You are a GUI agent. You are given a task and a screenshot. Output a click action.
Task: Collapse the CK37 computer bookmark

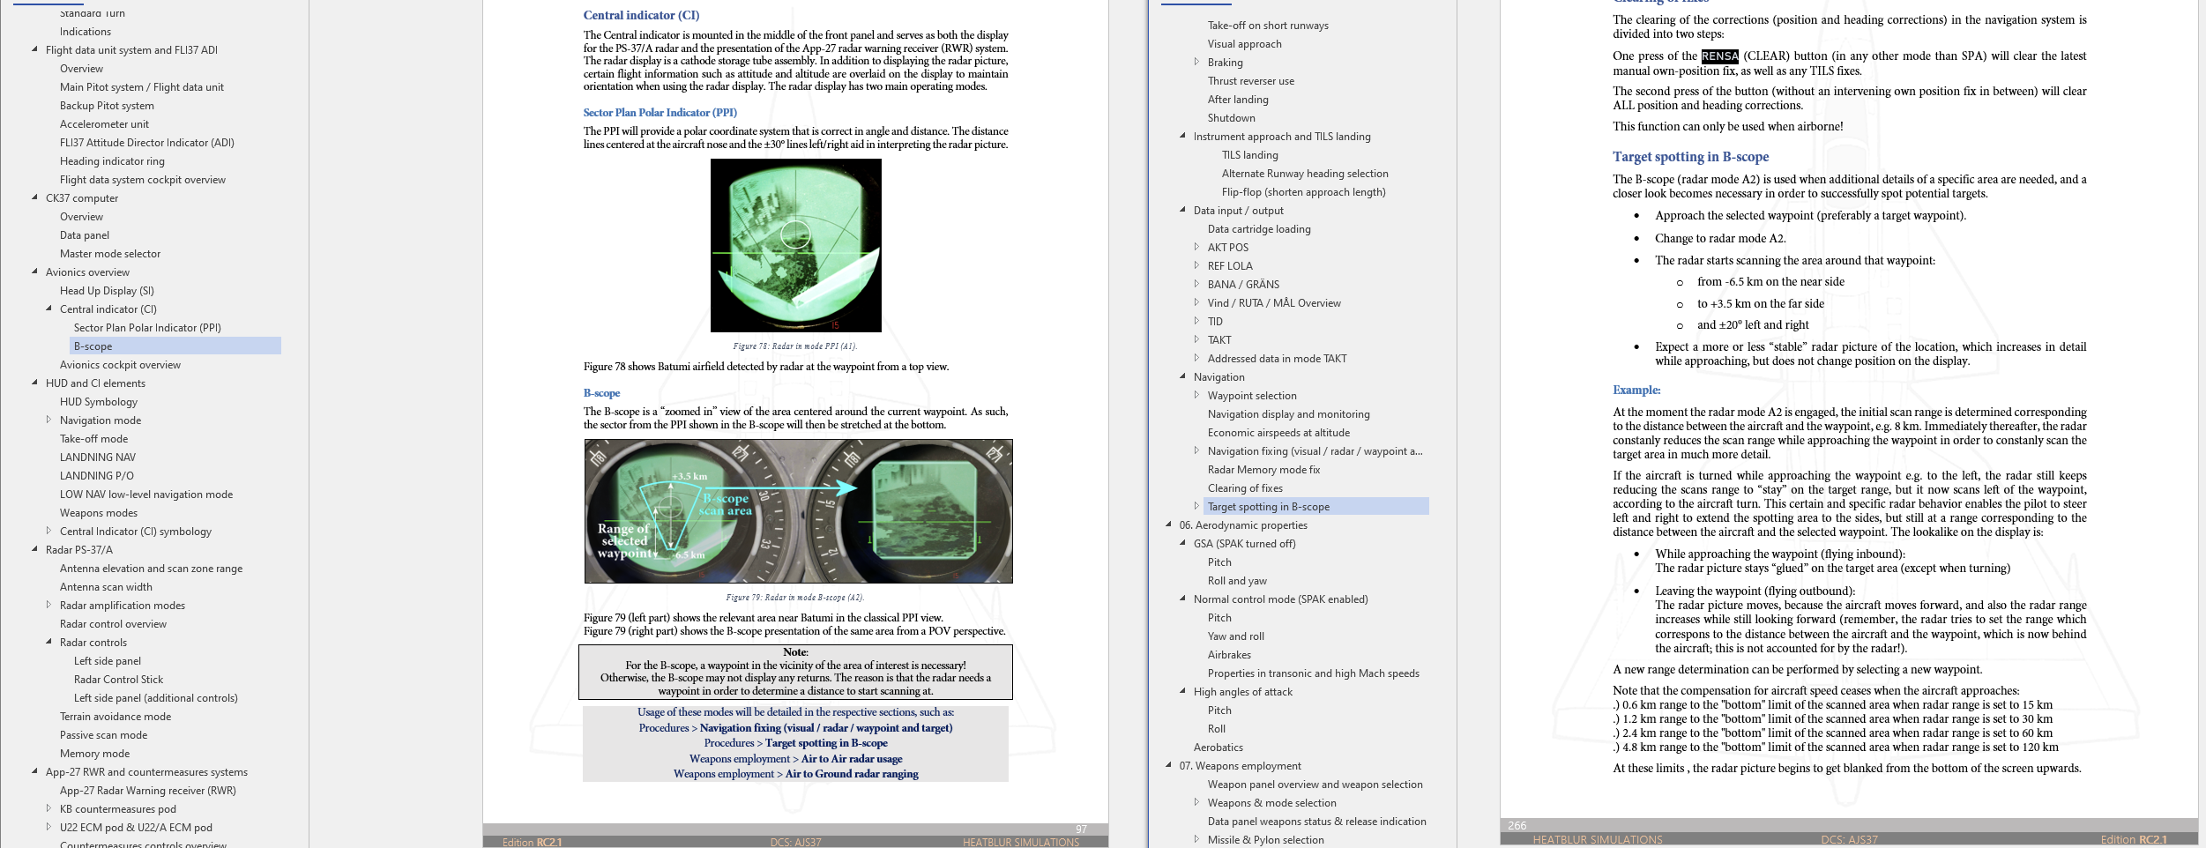point(34,197)
